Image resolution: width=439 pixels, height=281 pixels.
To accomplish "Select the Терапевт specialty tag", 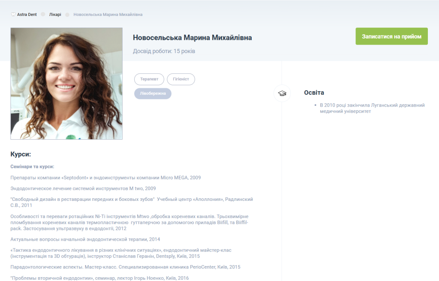I will 149,79.
